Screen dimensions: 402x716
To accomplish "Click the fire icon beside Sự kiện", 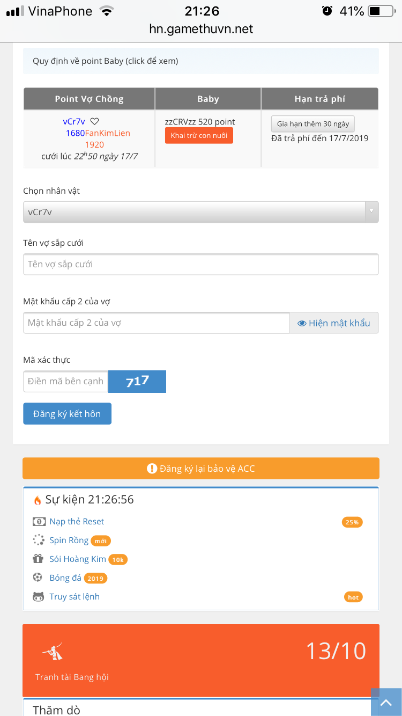I will [x=38, y=500].
